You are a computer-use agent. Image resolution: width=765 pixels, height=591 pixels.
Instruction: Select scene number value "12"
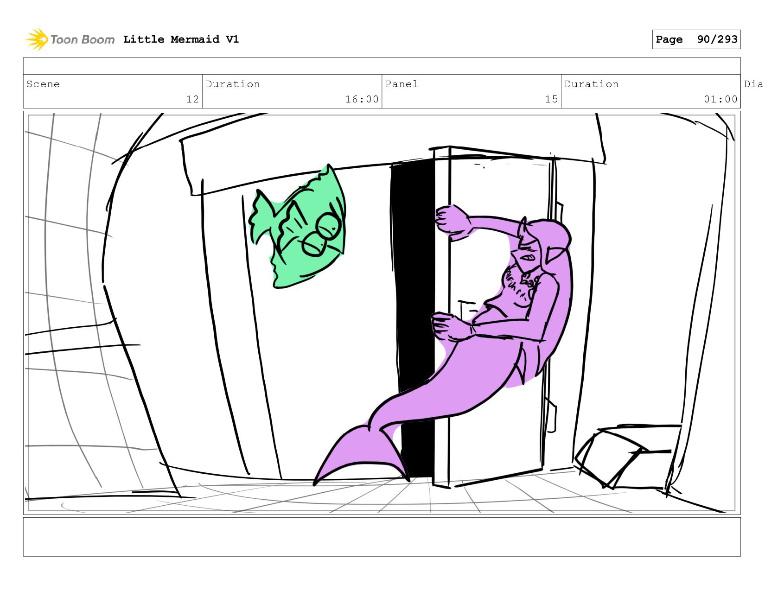point(192,99)
